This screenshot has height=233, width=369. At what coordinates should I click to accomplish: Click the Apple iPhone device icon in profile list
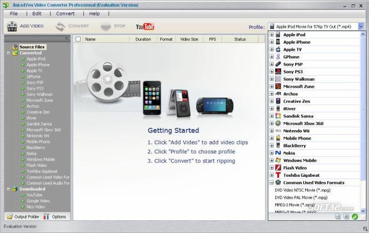[278, 42]
